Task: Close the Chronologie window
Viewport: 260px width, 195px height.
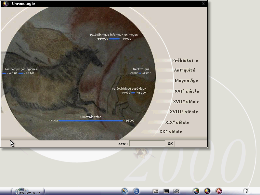Action: click(x=203, y=3)
